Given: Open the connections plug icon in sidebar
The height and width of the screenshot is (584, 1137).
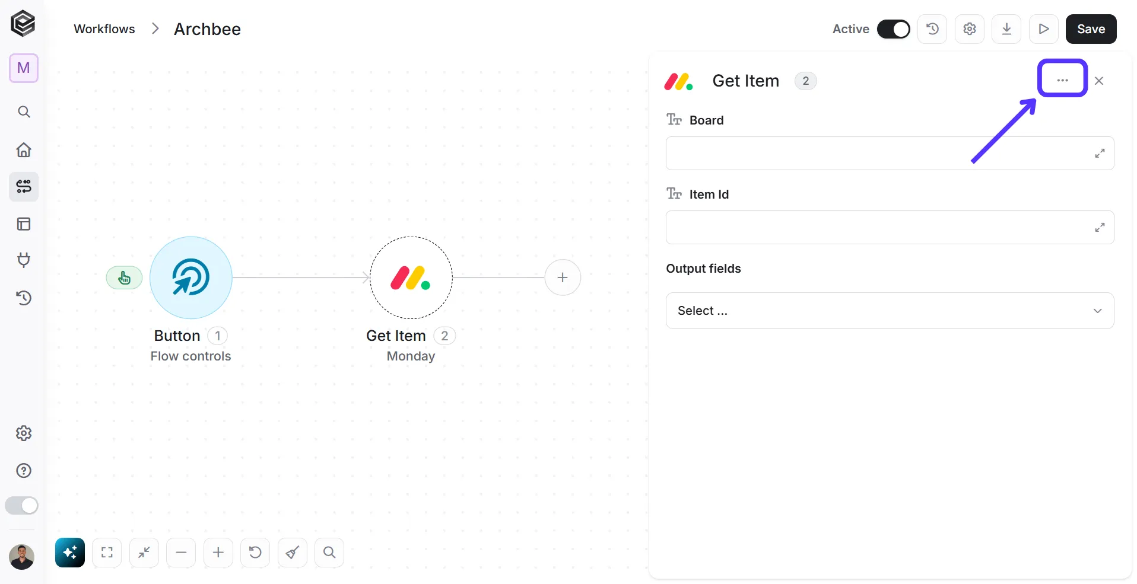Looking at the screenshot, I should click(x=24, y=260).
